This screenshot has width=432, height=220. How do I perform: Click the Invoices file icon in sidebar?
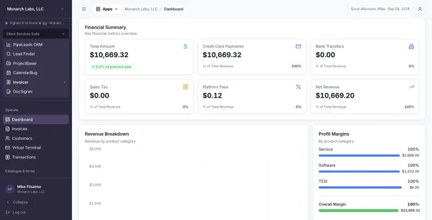7,129
